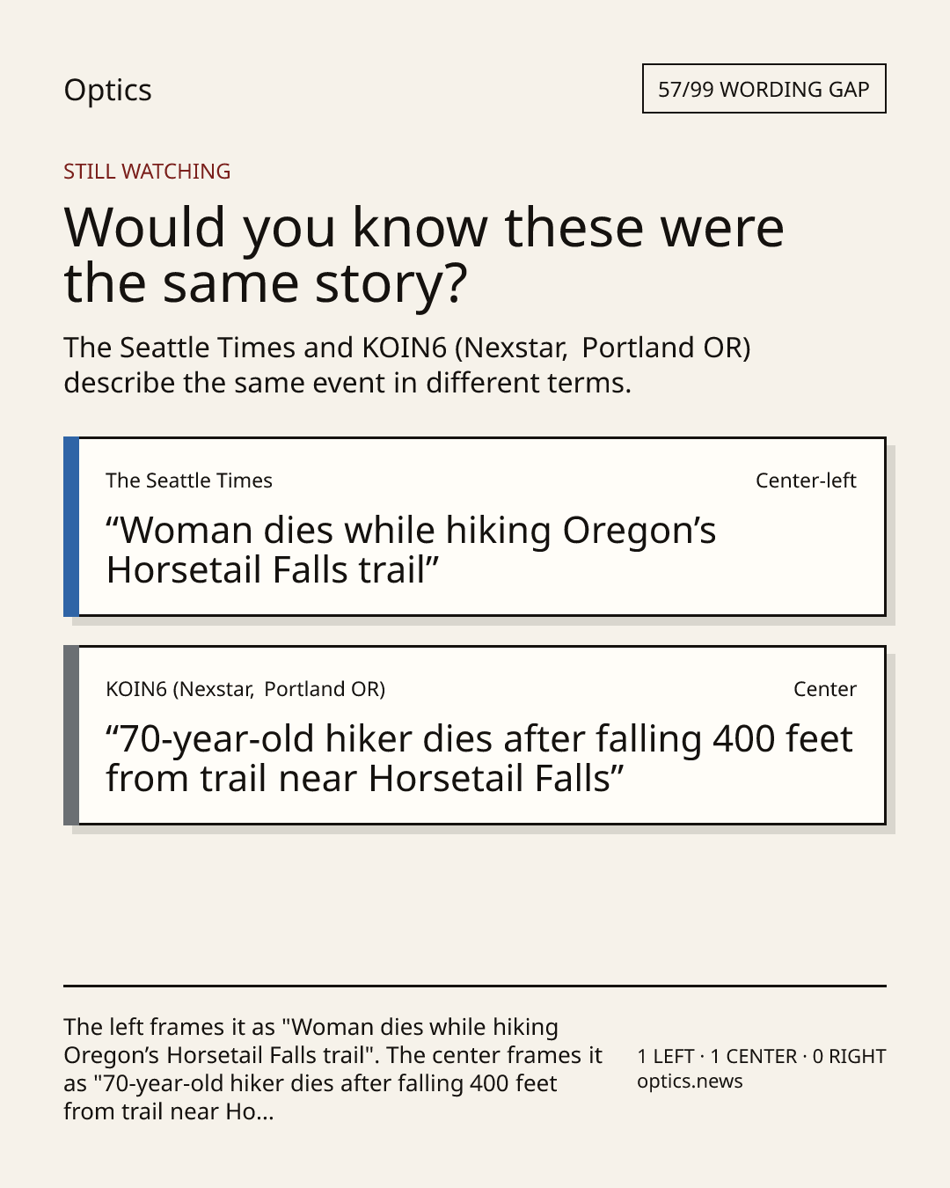Image resolution: width=950 pixels, height=1188 pixels.
Task: Open the KOIN6 headline card
Action: coord(474,735)
